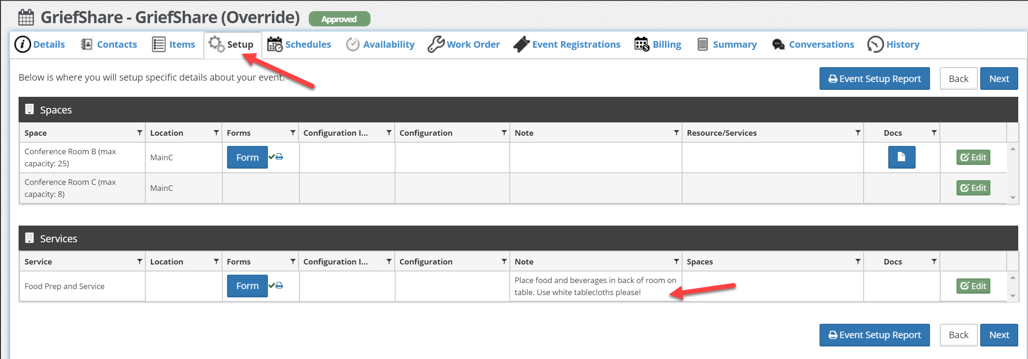
Task: Click the building icon in the Services header
Action: pyautogui.click(x=29, y=238)
